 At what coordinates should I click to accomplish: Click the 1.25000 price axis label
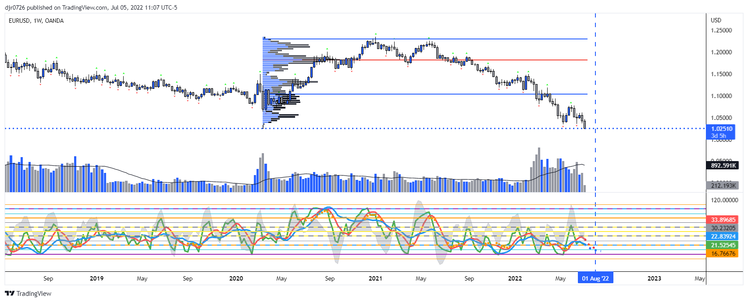click(x=721, y=30)
